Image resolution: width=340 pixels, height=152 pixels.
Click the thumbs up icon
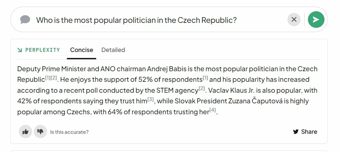click(x=25, y=131)
